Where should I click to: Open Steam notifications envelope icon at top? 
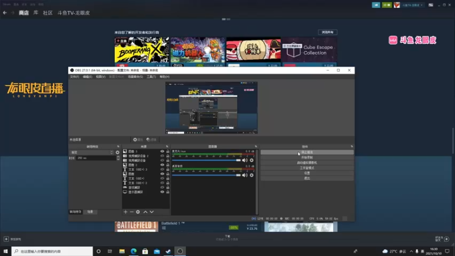tap(387, 5)
